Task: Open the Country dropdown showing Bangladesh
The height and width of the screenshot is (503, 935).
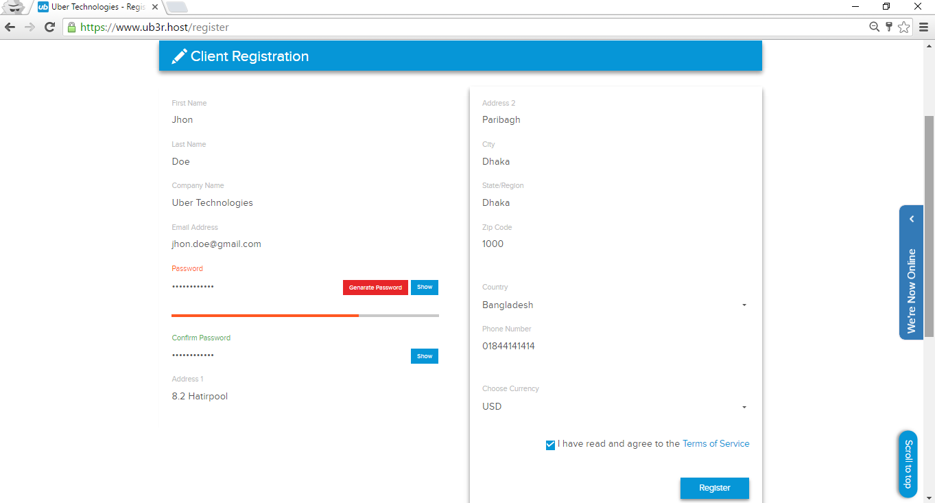Action: (x=614, y=305)
